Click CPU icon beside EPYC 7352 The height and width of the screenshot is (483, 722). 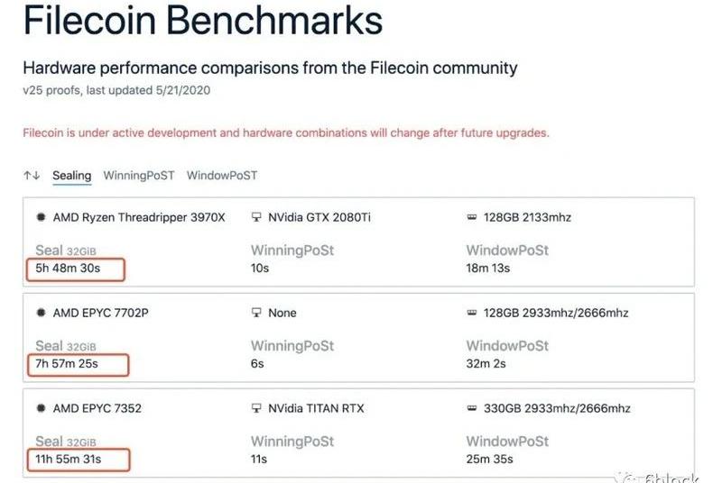point(40,408)
